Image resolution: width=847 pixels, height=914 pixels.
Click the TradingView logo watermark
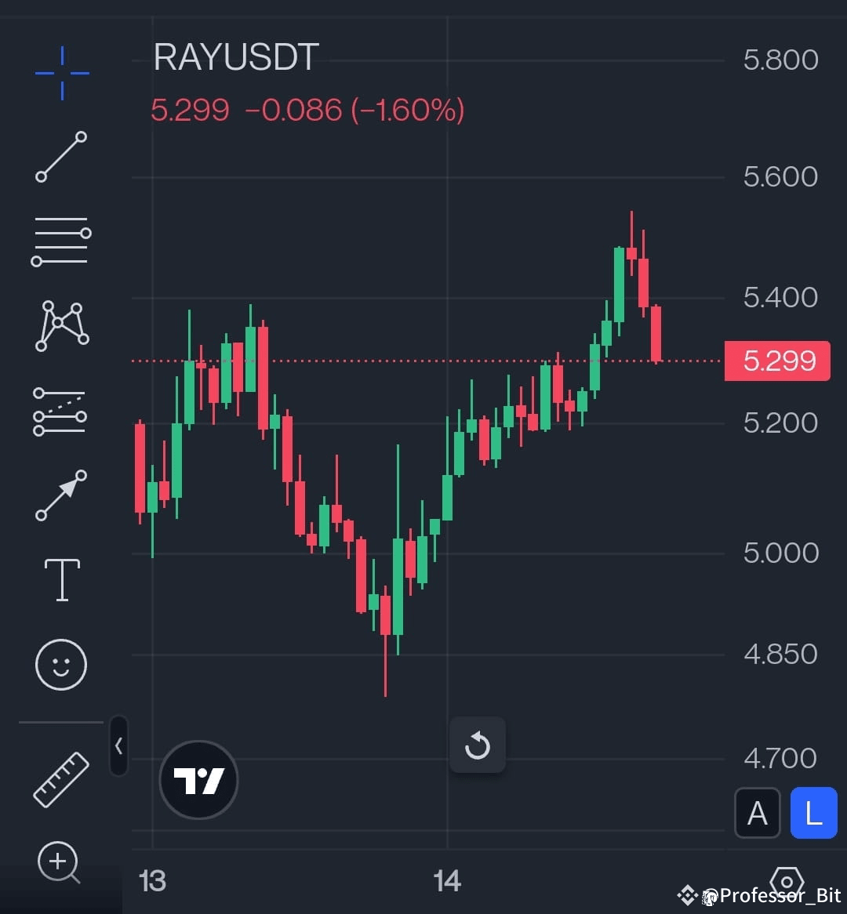(x=198, y=780)
